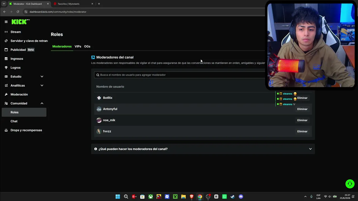Open CapCut from the taskbar

(216, 197)
